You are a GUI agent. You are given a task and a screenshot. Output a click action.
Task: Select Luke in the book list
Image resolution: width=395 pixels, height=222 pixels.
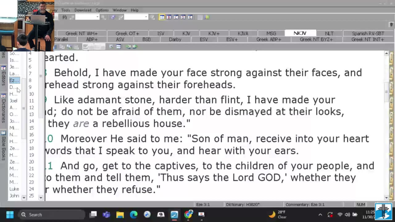click(x=14, y=189)
